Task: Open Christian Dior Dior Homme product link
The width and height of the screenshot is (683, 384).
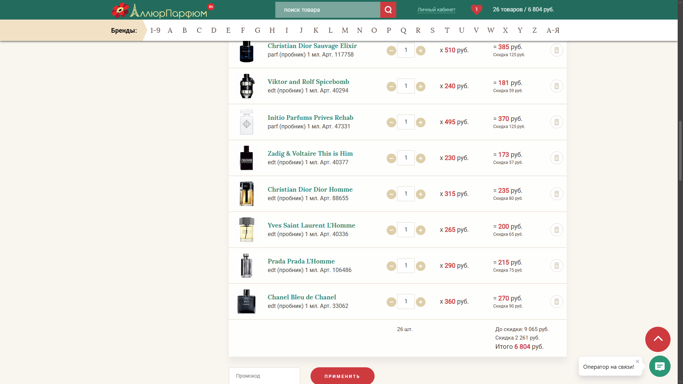Action: [x=310, y=190]
